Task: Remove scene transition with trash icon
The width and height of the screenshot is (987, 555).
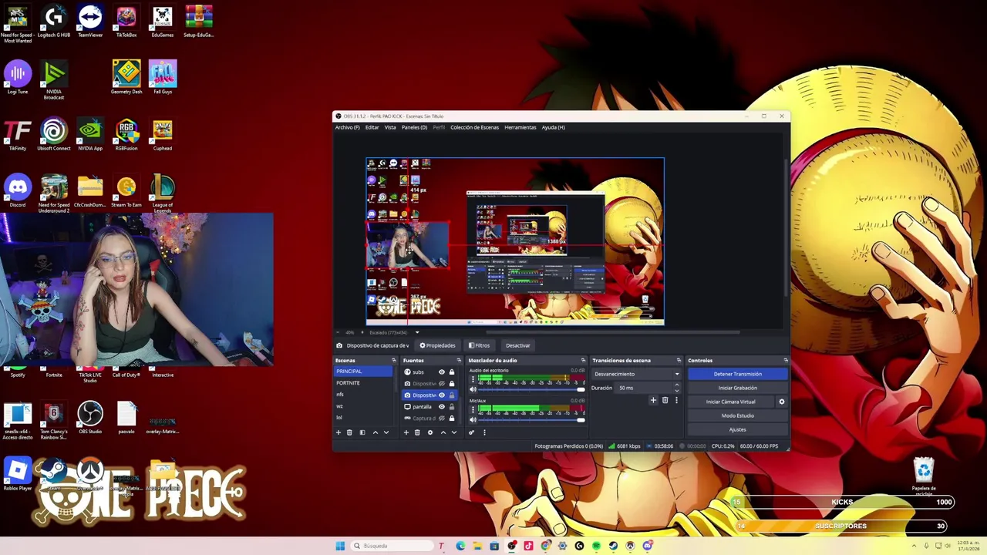Action: 665,400
